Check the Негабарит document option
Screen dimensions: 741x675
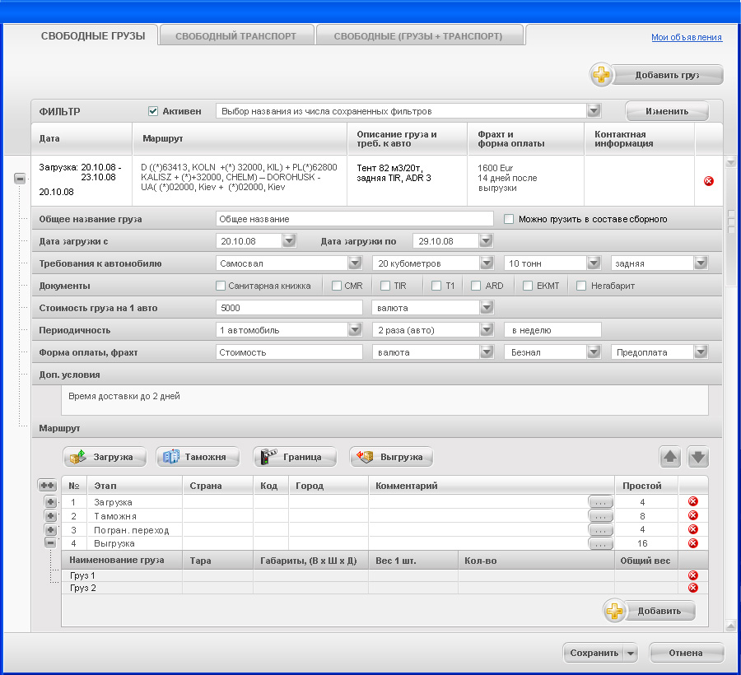(x=581, y=286)
